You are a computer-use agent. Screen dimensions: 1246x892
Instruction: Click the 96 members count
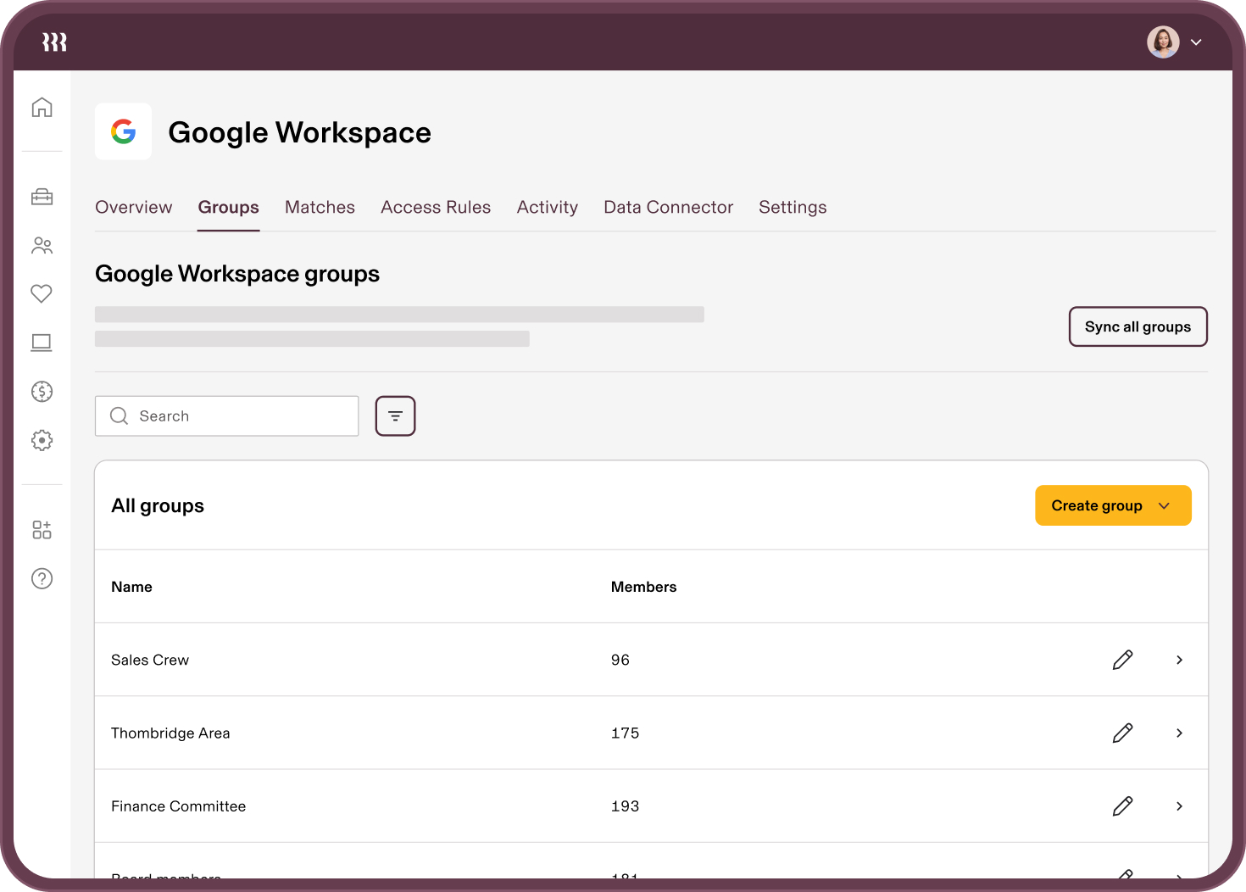pyautogui.click(x=620, y=660)
